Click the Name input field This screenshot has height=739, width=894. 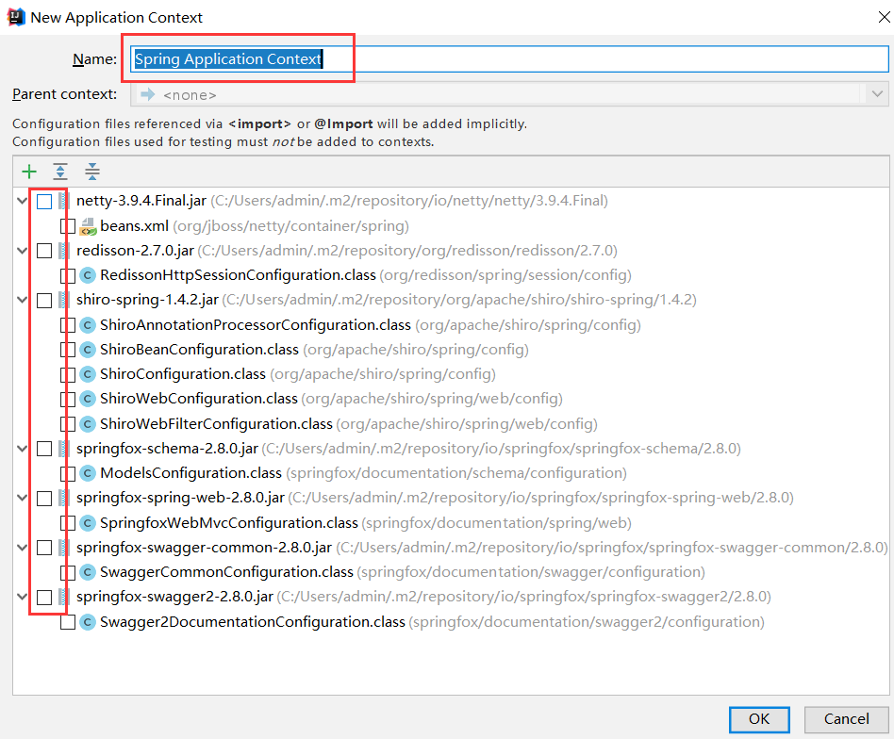click(x=509, y=58)
